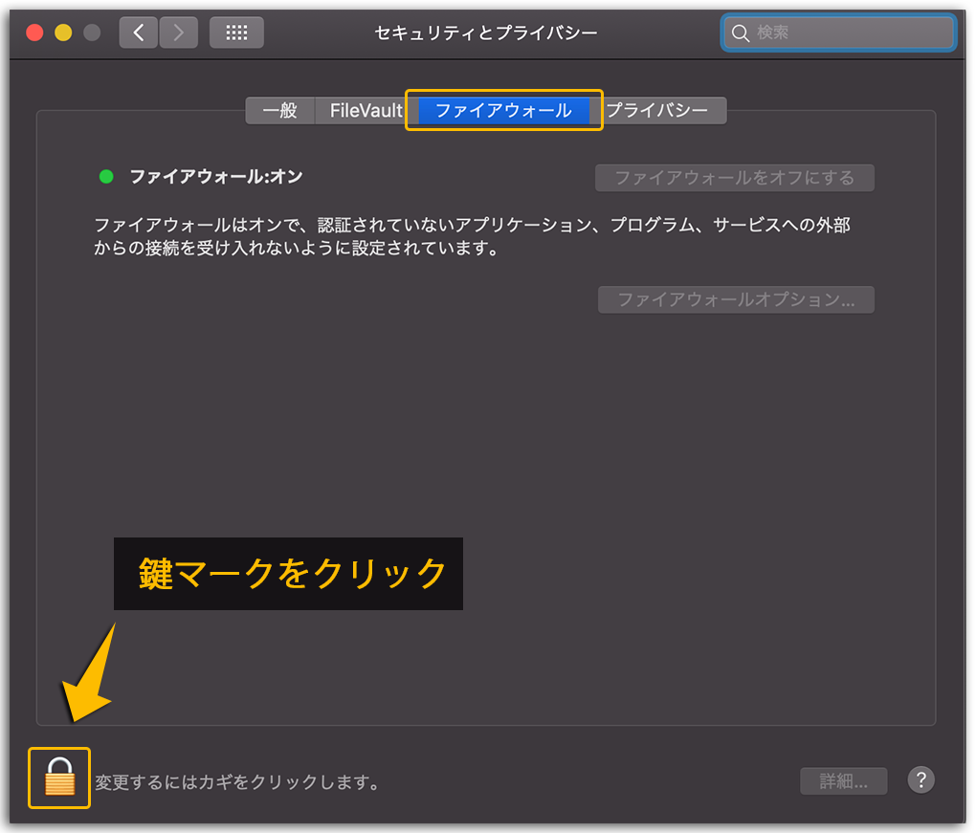Image resolution: width=976 pixels, height=833 pixels.
Task: Click the magnifying glass in search field
Action: point(741,33)
